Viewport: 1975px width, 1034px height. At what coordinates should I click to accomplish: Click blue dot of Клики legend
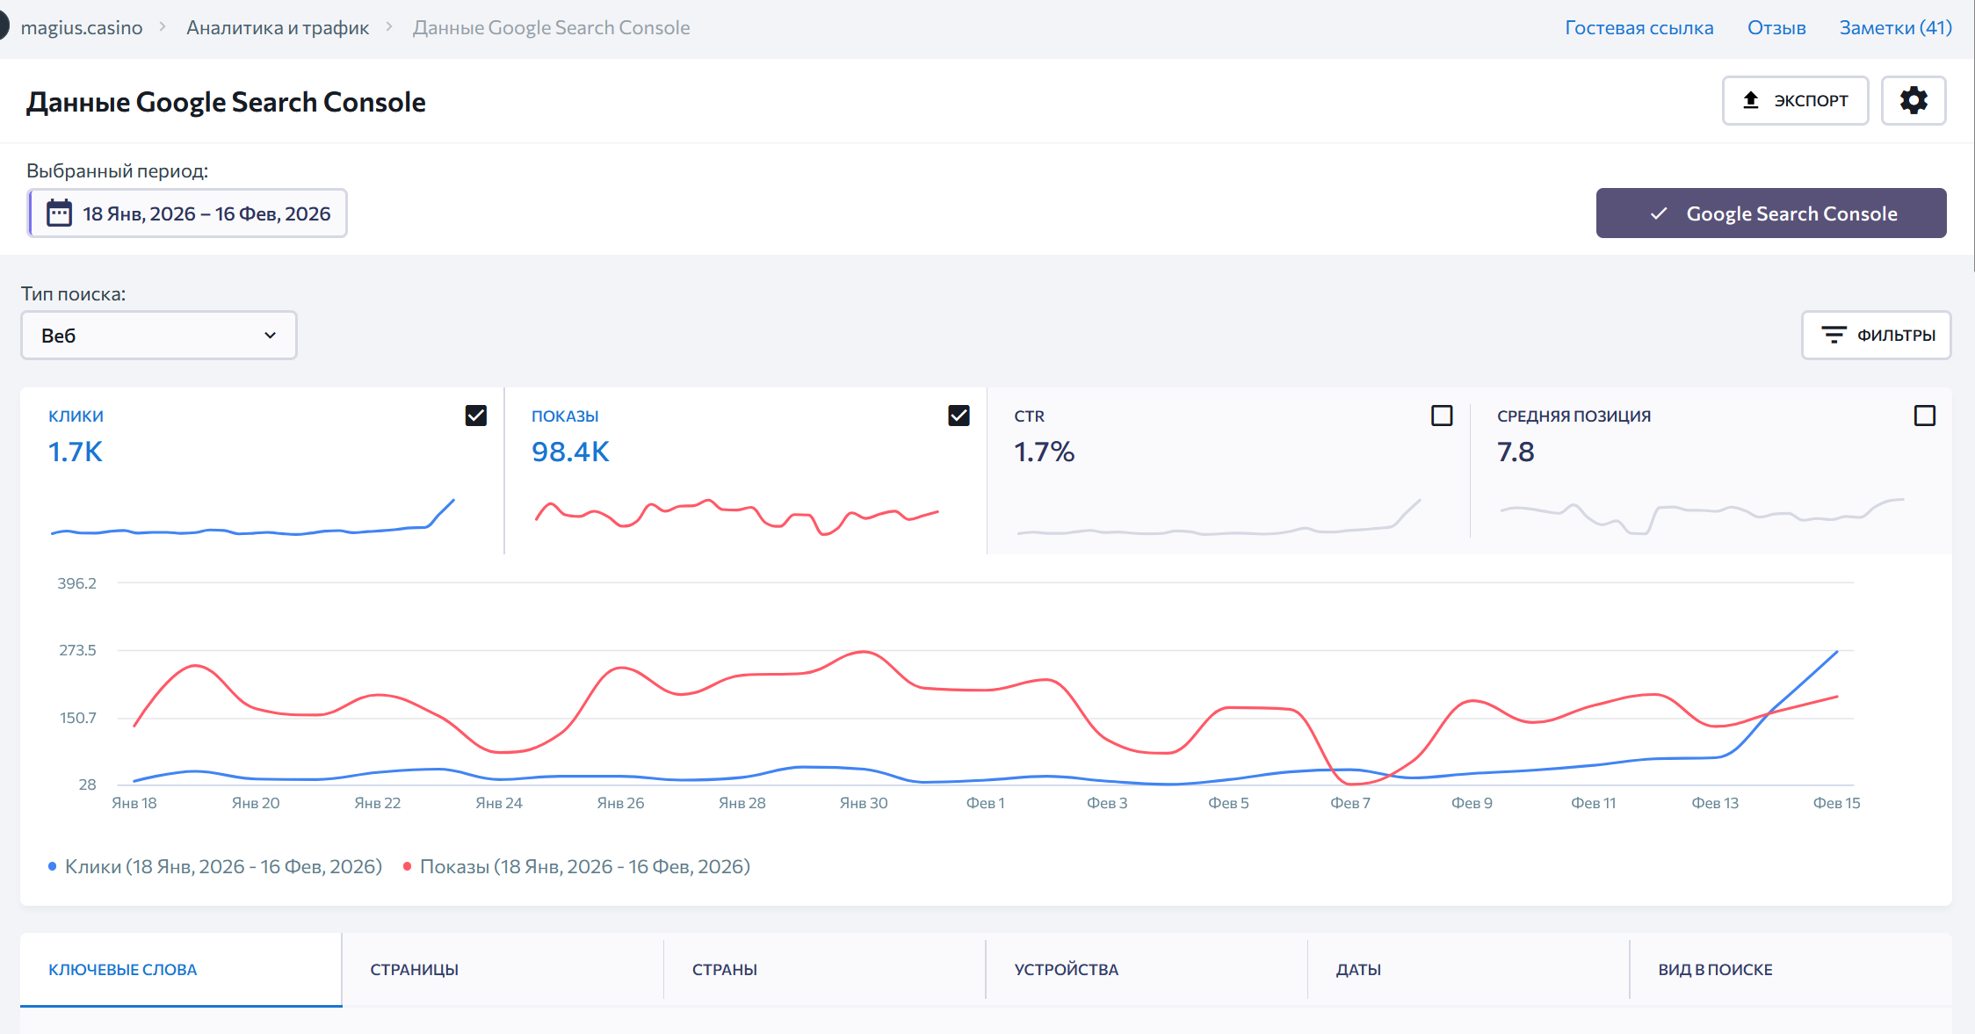[53, 866]
